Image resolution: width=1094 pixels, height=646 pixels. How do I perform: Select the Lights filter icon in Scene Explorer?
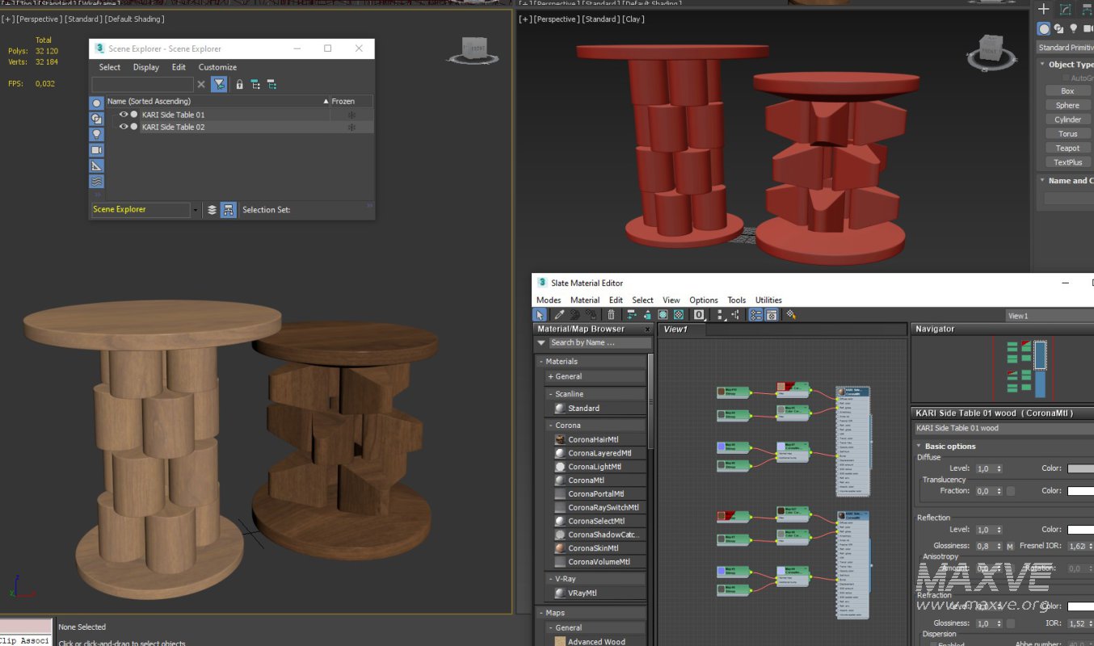click(x=96, y=134)
